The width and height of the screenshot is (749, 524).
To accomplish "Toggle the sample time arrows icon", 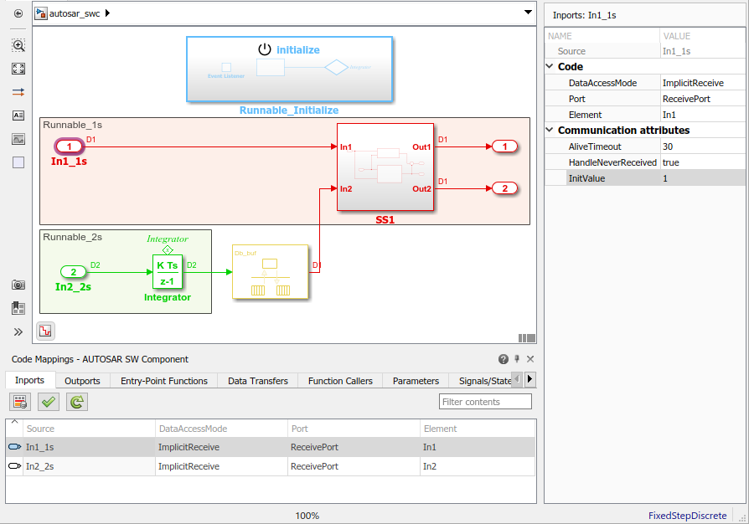I will click(x=18, y=92).
